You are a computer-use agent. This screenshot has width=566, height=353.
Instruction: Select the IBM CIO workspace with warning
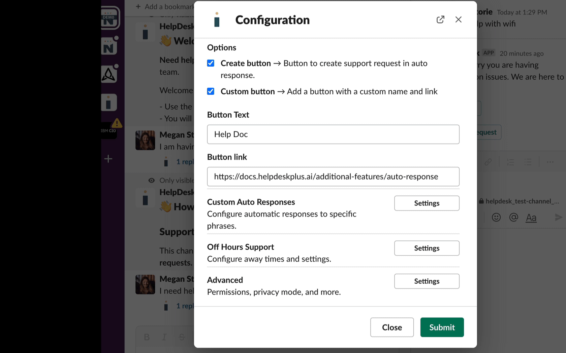pos(109,130)
